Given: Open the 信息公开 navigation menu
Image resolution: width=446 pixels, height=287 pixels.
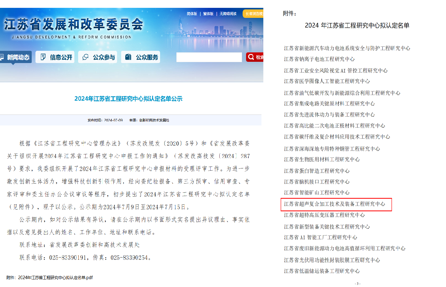Looking at the screenshot, I should 55,57.
